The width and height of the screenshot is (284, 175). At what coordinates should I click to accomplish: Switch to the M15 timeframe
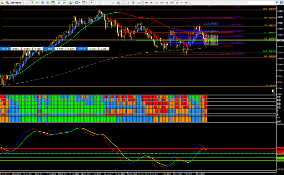tap(156, 3)
